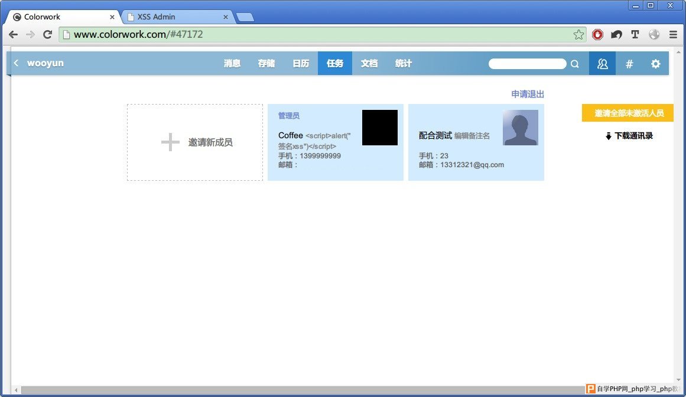Click the search magnifier icon
The image size is (686, 397).
[x=575, y=64]
